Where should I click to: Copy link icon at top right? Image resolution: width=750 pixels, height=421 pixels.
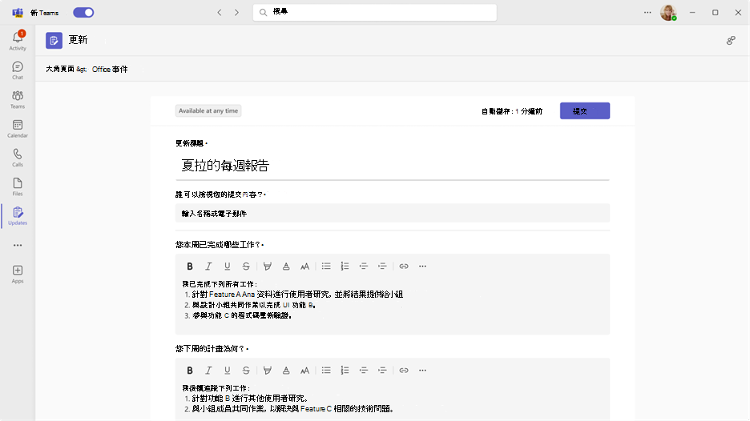tap(731, 41)
